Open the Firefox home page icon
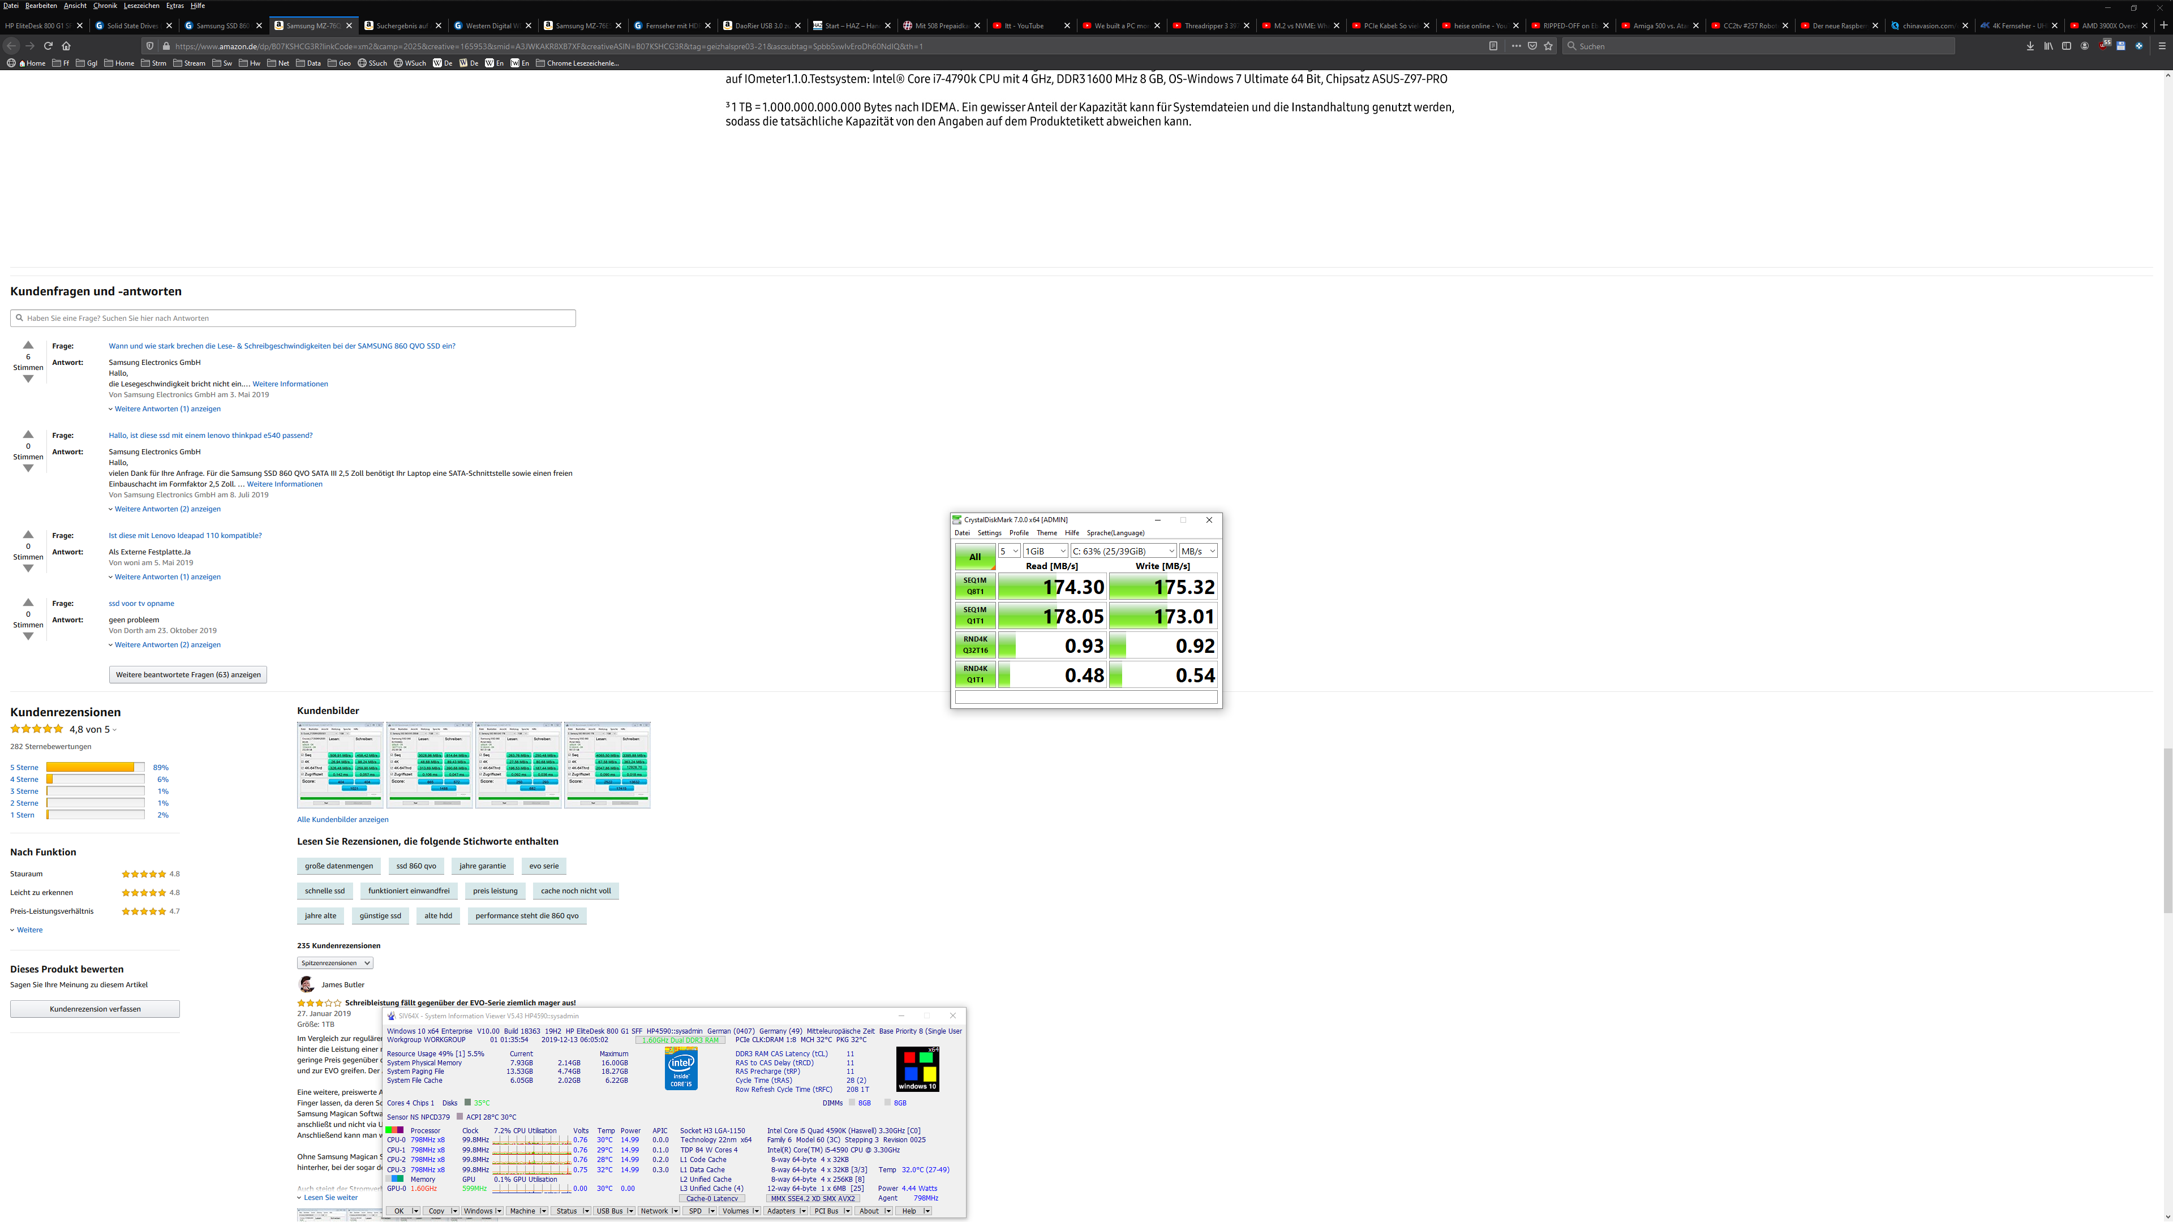This screenshot has width=2173, height=1222. pos(67,45)
